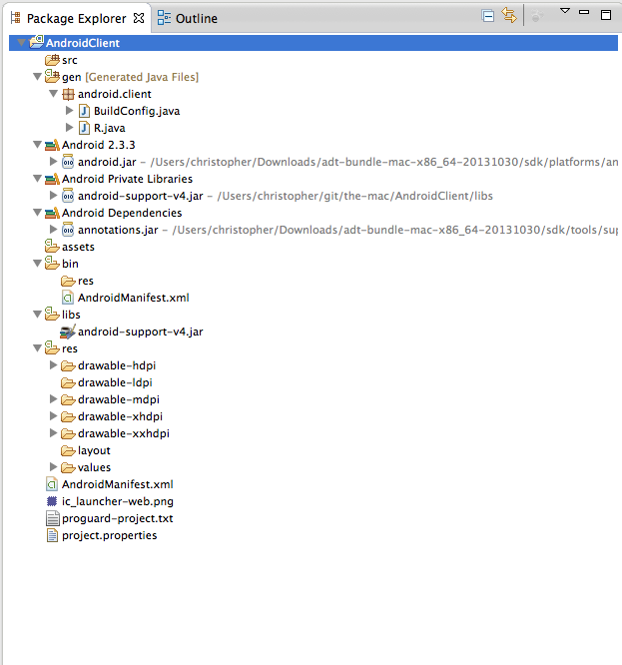Click the bin folder icon
Screen dimensions: 622x665
tap(52, 263)
